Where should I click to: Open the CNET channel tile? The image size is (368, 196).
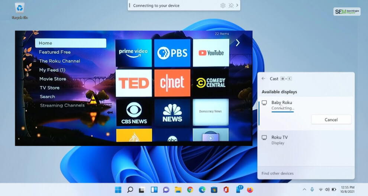[172, 83]
